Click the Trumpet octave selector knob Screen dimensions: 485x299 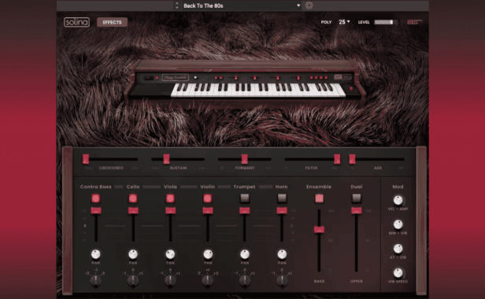click(x=245, y=280)
